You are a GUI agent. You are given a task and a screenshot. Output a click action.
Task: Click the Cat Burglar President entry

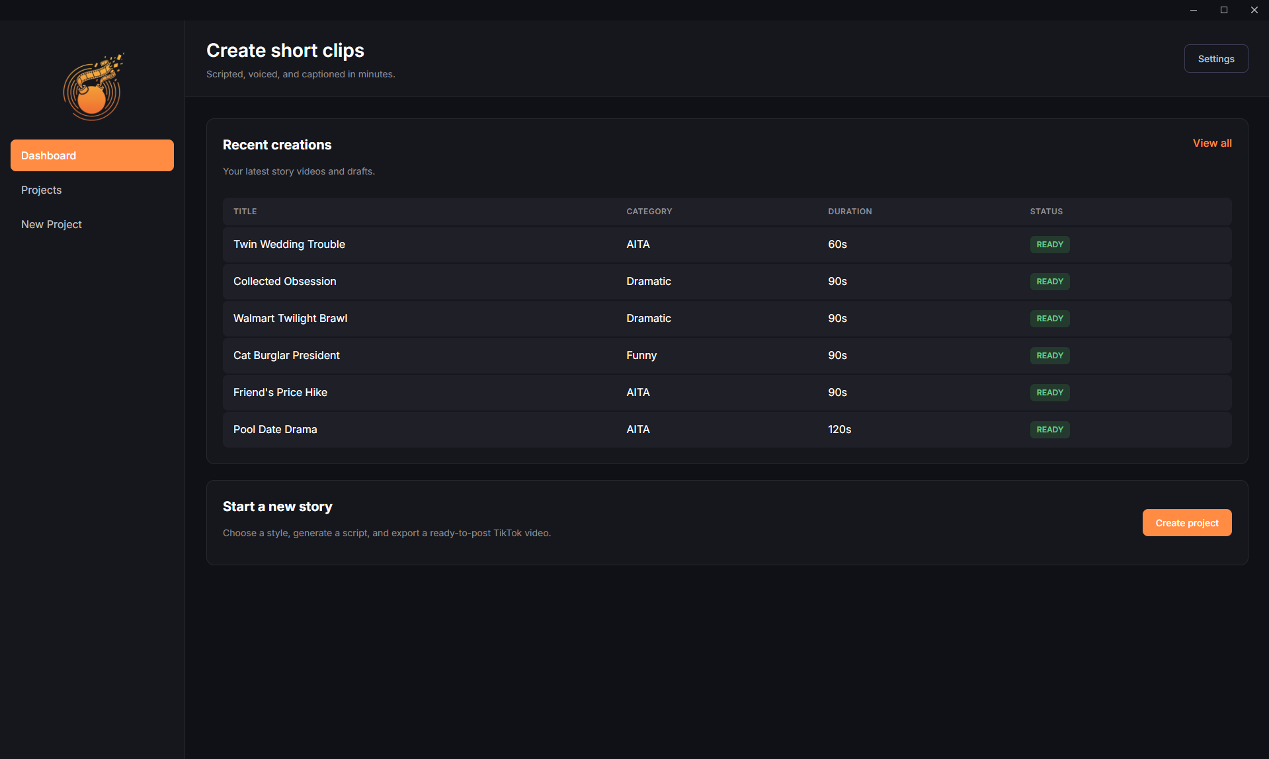[286, 355]
